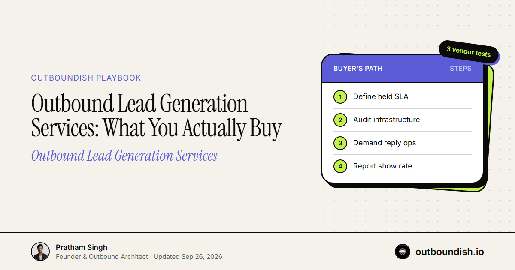Open the outboundish.io site link
Screen dimensions: 515x270
pyautogui.click(x=450, y=252)
